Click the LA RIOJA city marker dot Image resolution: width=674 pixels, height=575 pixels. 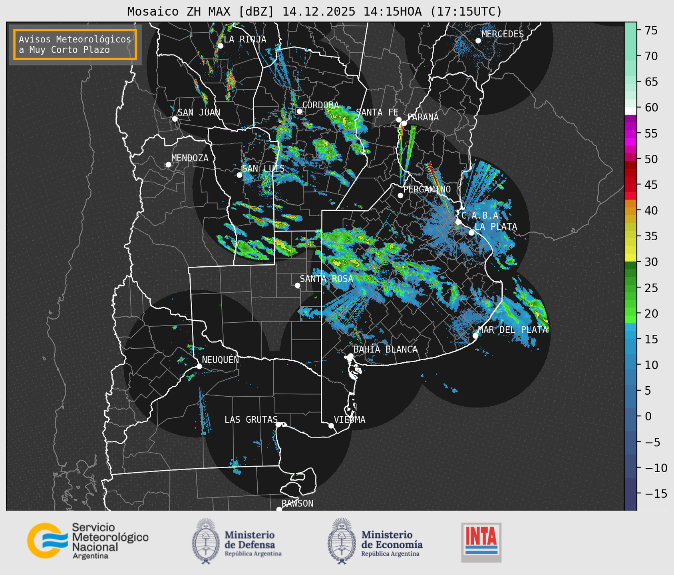[x=220, y=46]
